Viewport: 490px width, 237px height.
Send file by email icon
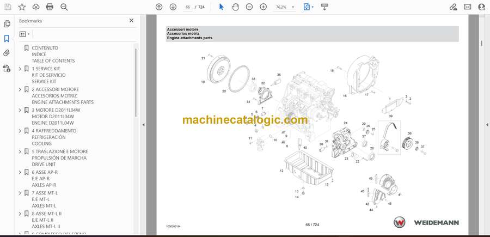468,7
